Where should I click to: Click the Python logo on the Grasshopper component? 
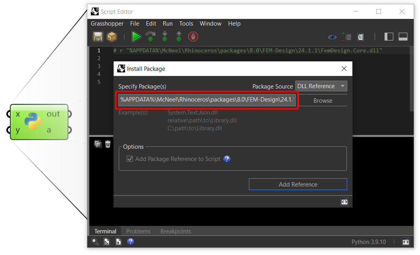tap(33, 121)
